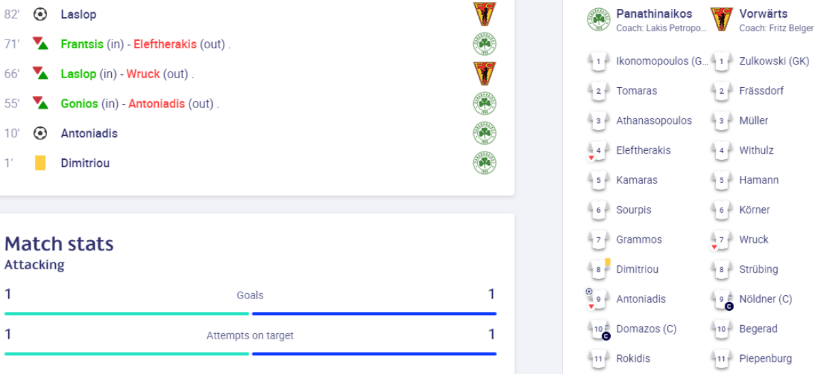Select Ikonomopoulos goalkeeper in Panathinaikos lineup
The height and width of the screenshot is (374, 818).
click(663, 61)
